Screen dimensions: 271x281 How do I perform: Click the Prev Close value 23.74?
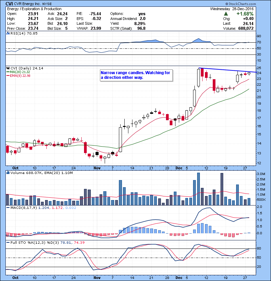click(33, 28)
